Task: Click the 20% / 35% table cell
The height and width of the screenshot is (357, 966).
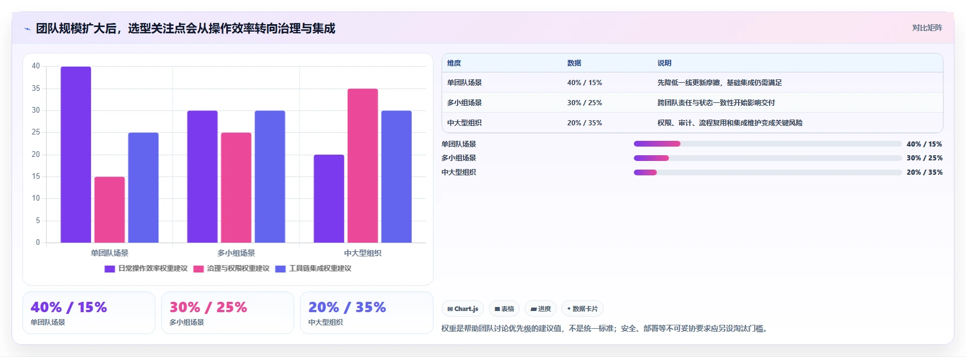Action: pos(584,123)
